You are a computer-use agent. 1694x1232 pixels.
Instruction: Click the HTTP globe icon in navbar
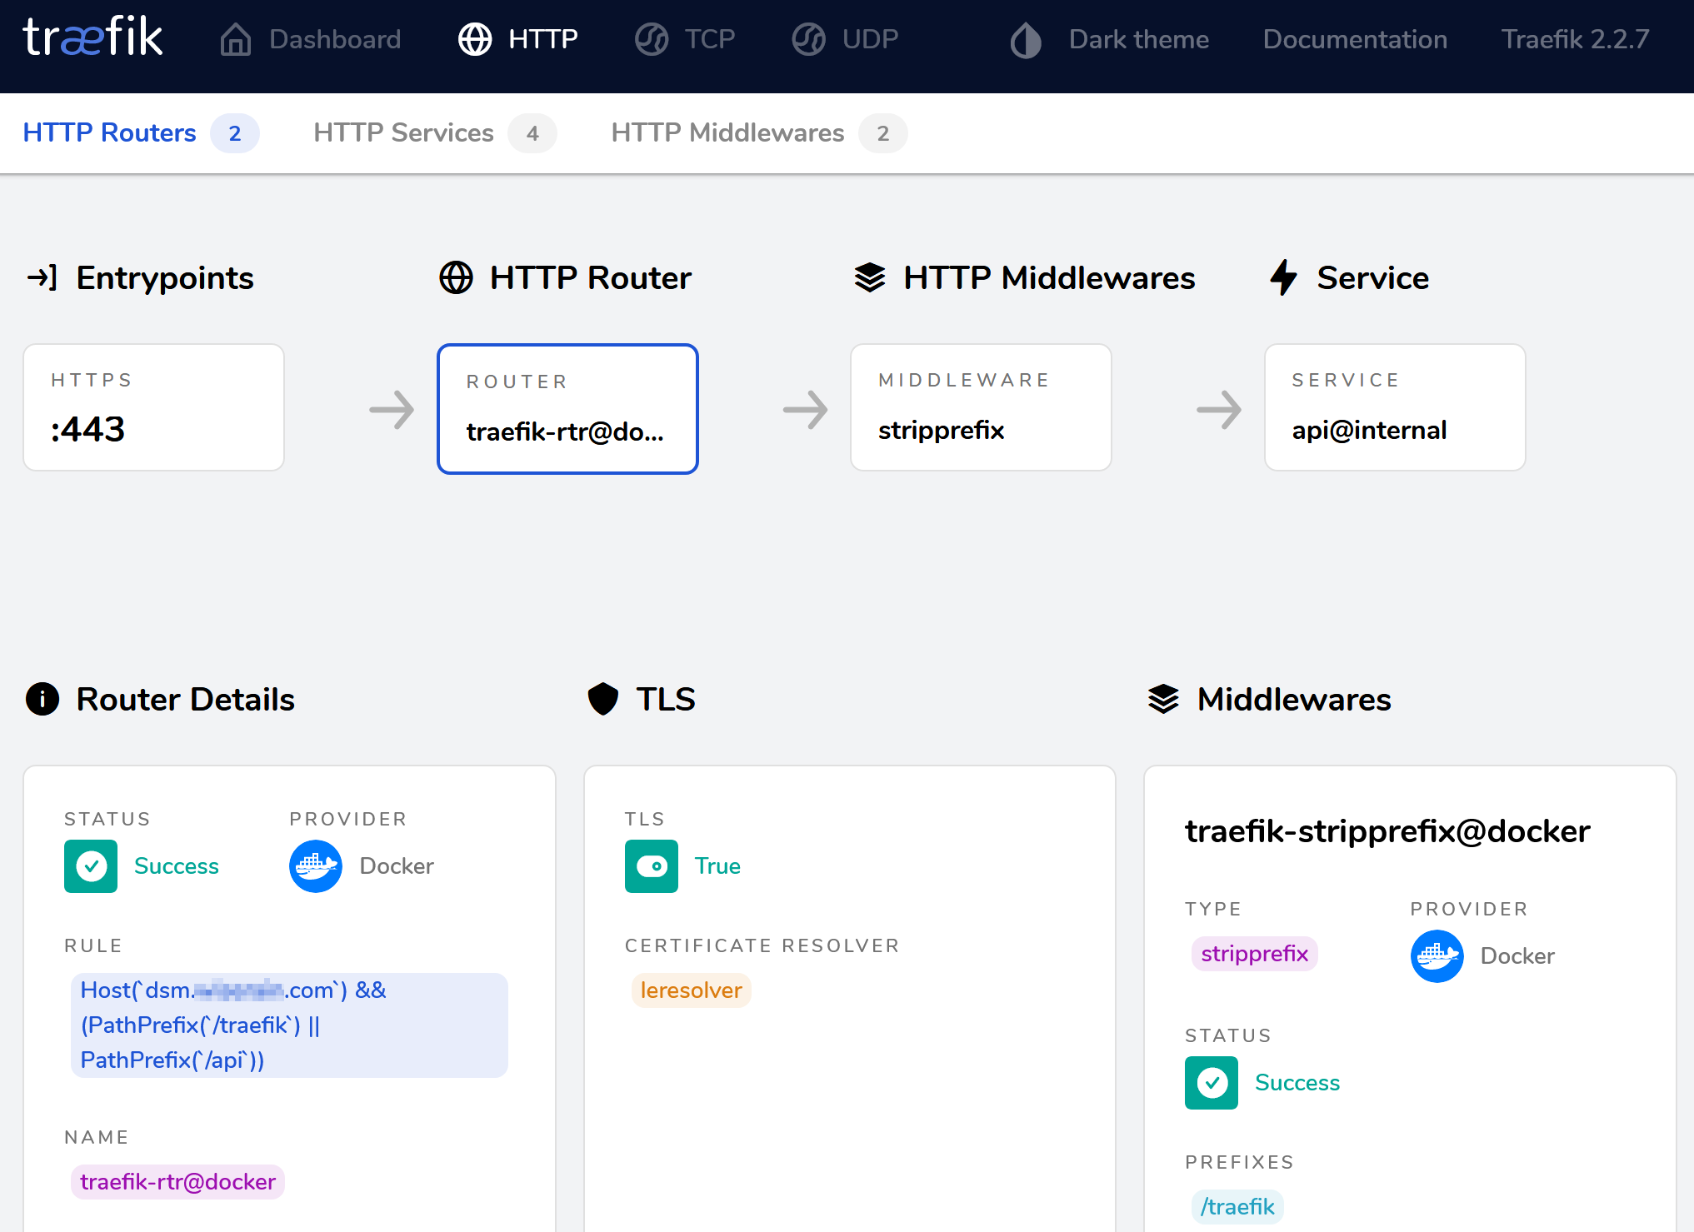[x=475, y=39]
